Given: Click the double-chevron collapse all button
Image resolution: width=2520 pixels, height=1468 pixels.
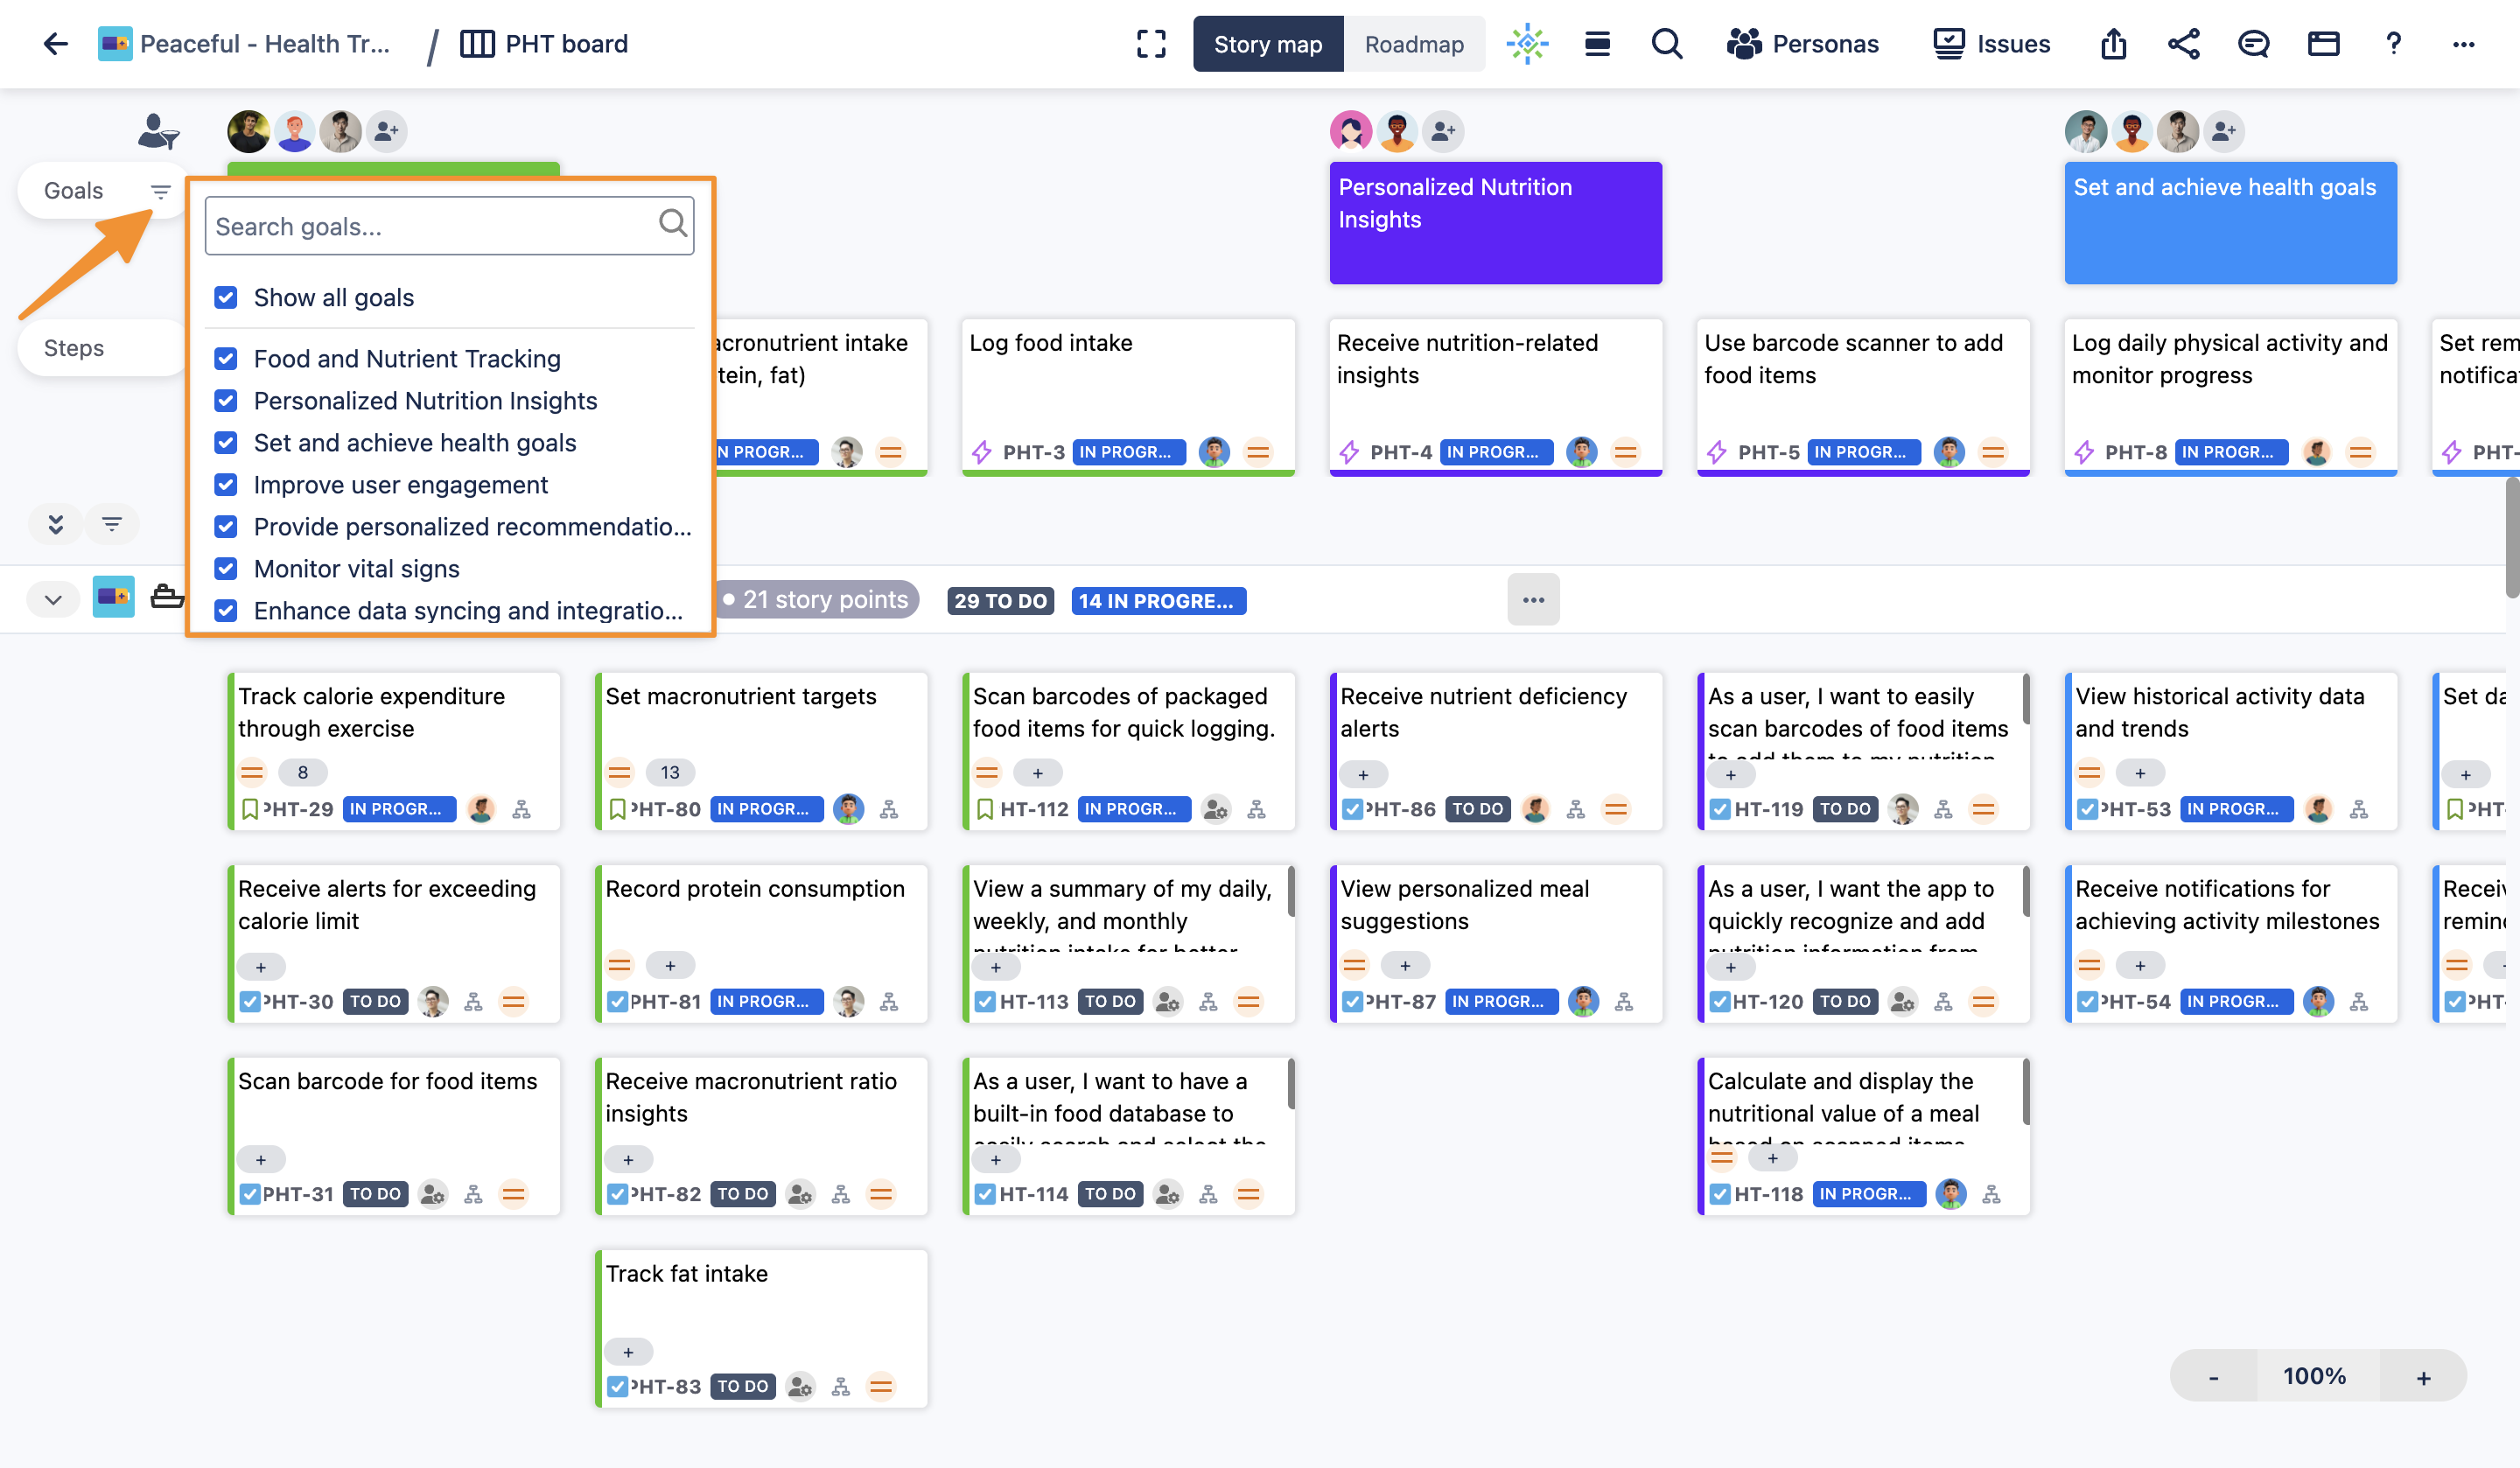Looking at the screenshot, I should pyautogui.click(x=56, y=524).
